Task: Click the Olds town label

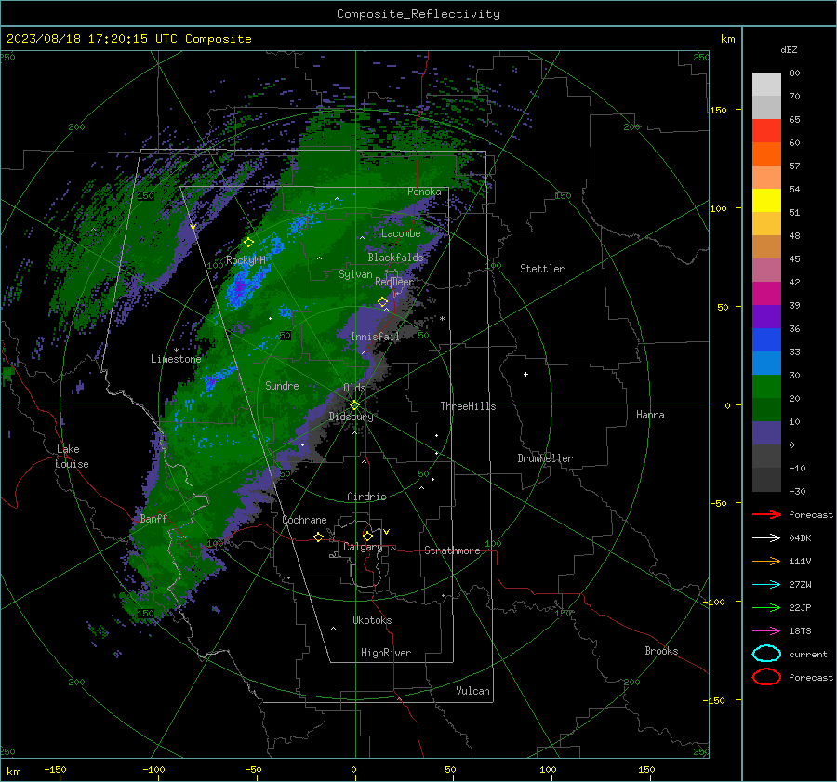Action: 354,388
